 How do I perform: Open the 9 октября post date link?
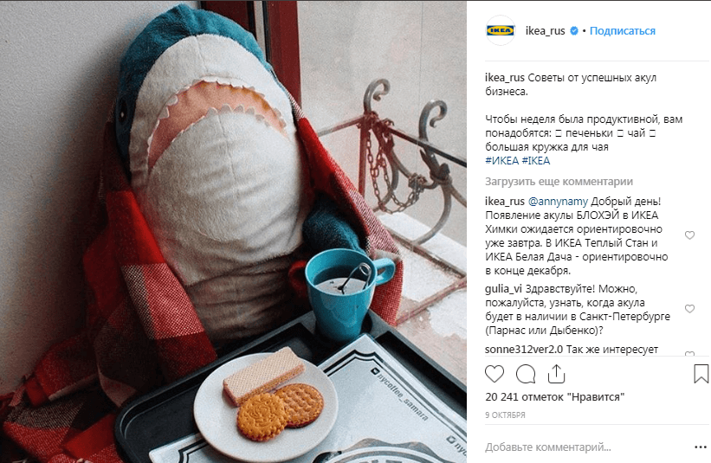click(505, 415)
